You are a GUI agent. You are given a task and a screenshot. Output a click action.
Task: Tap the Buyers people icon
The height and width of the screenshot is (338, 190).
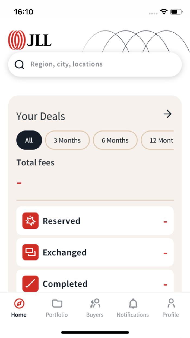[x=94, y=303]
